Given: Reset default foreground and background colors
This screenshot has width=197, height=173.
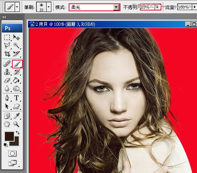Looking at the screenshot, I should pos(5,145).
